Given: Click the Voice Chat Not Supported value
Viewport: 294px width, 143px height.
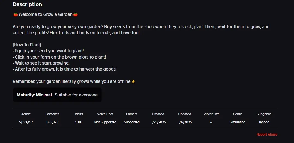Looking at the screenshot, I should click(x=105, y=122).
